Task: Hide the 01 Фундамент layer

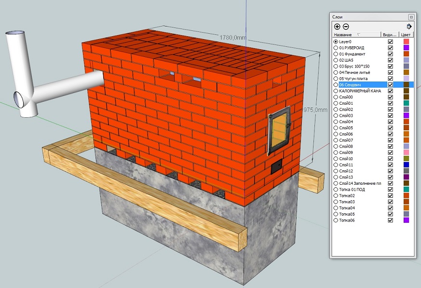Action: (x=391, y=54)
